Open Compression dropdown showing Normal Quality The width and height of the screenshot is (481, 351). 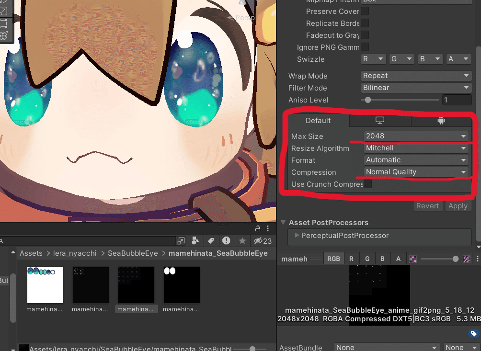(416, 172)
